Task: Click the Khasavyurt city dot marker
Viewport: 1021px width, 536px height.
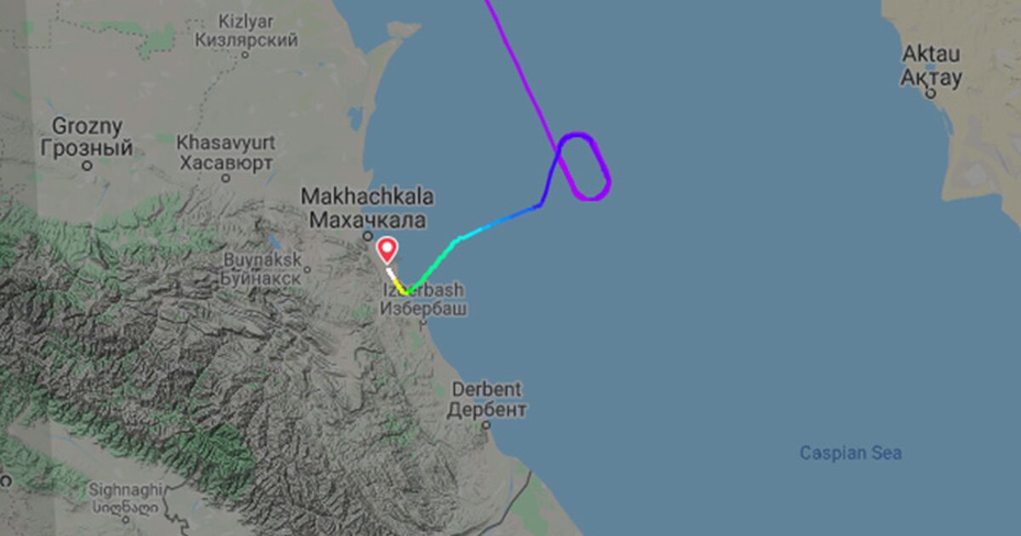Action: 225,179
